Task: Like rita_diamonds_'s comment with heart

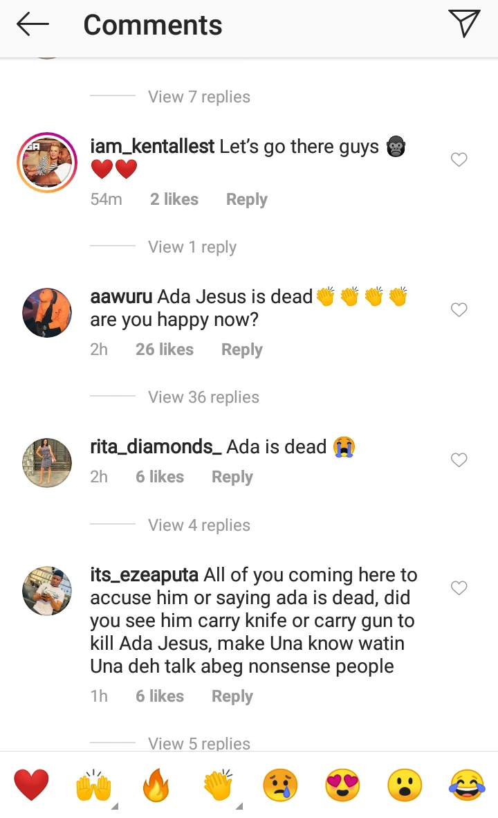Action: (459, 460)
